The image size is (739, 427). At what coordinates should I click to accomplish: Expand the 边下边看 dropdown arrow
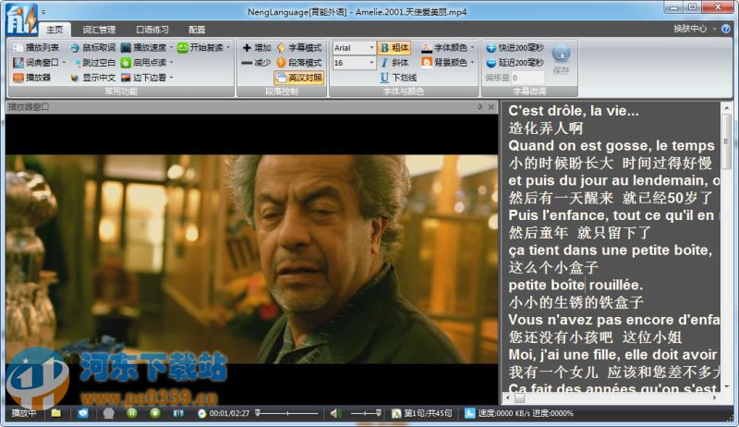tap(171, 78)
